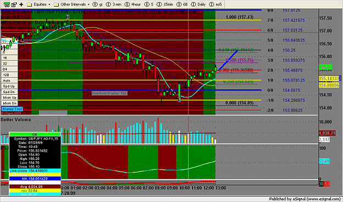Set Murrey frame to 64

(9, 69)
